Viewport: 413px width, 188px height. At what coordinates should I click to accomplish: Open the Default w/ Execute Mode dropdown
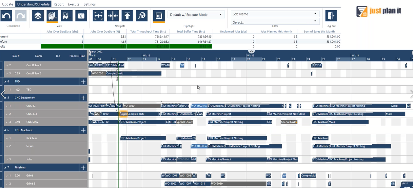pyautogui.click(x=196, y=14)
